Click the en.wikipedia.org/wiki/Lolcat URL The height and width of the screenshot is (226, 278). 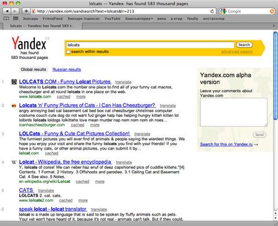point(45,181)
